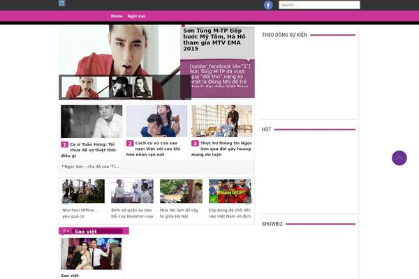The width and height of the screenshot is (419, 279).
Task: Open the Facebook page icon
Action: pos(268,5)
